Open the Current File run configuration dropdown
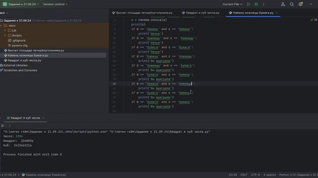This screenshot has height=178, width=318. point(233,4)
